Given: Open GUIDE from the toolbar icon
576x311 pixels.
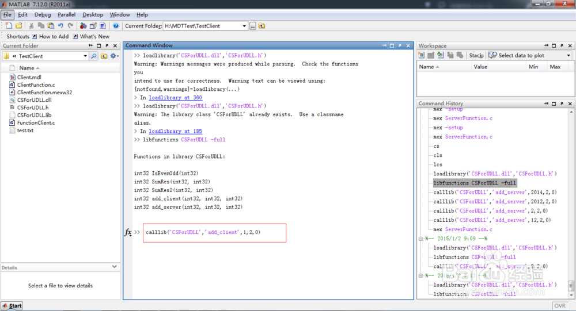Looking at the screenshot, I should coord(93,26).
